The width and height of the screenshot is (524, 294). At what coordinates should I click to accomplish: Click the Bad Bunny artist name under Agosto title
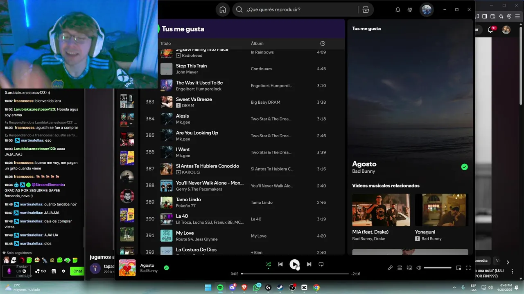click(364, 171)
